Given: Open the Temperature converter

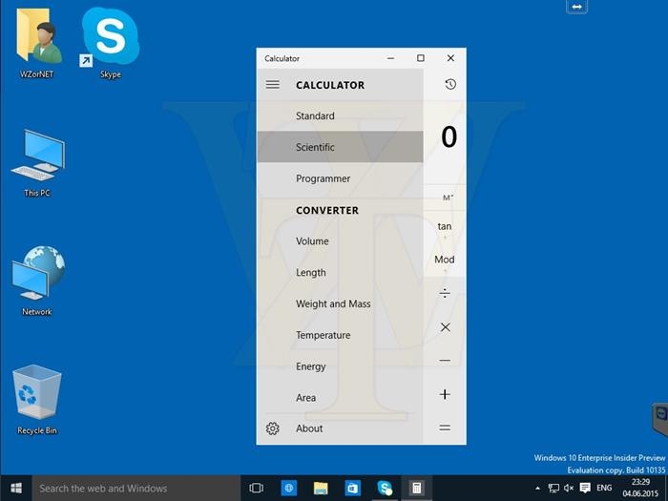Looking at the screenshot, I should coord(340,335).
